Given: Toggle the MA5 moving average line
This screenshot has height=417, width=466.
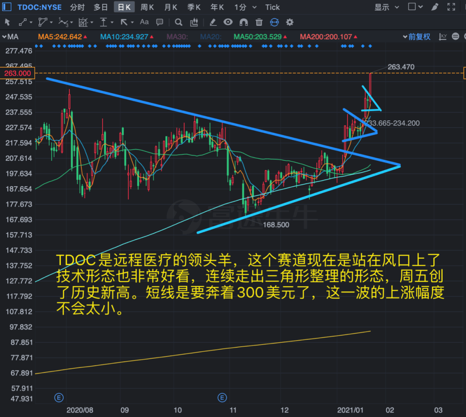Looking at the screenshot, I should click(x=63, y=37).
